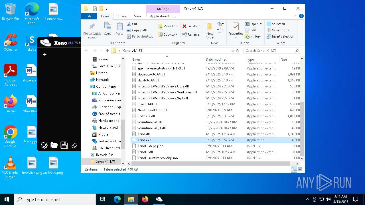
Task: Open Microsoft Edge from the taskbar
Action: pyautogui.click(x=117, y=199)
